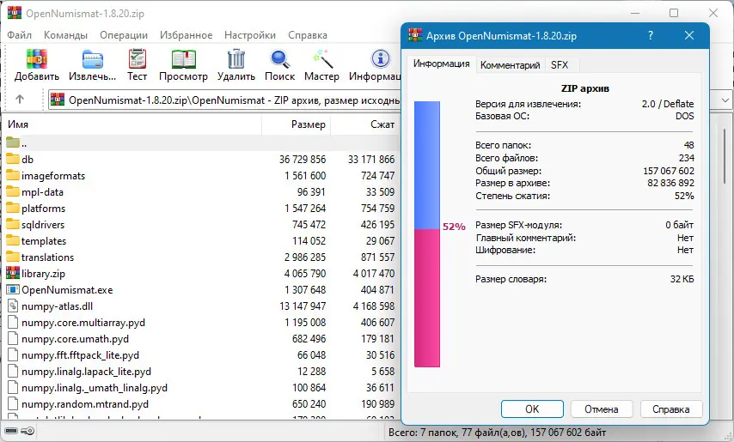The height and width of the screenshot is (442, 734).
Task: Click the numpy.core.multiarray.pyd file icon
Action: pyautogui.click(x=13, y=323)
